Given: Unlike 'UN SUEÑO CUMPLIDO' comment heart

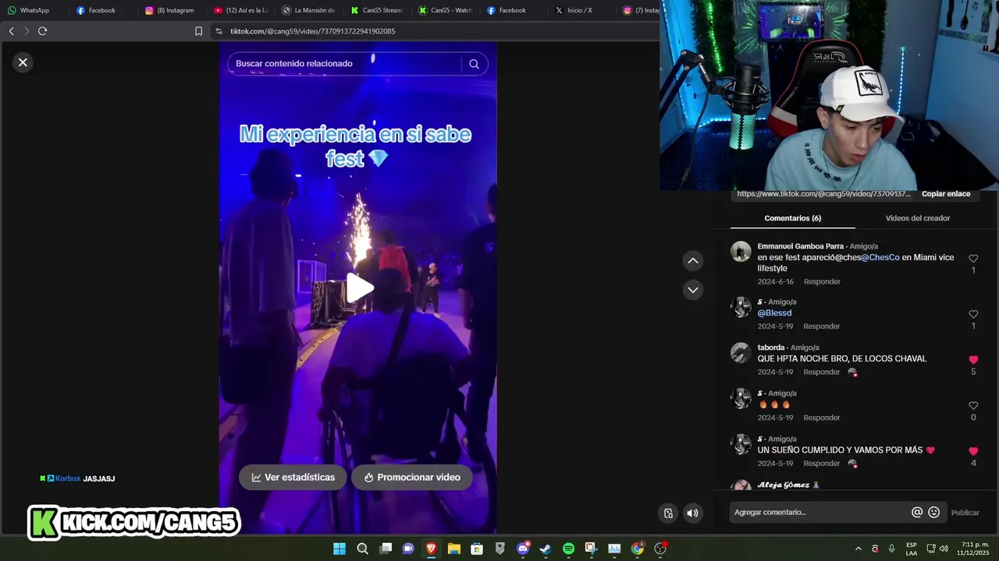Looking at the screenshot, I should [973, 451].
